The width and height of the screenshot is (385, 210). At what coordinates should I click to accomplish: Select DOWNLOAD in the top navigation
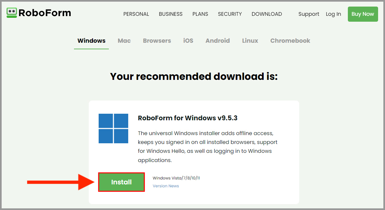267,14
